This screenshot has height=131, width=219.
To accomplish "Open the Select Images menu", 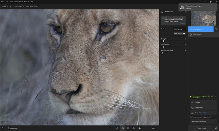I will click(19, 2).
